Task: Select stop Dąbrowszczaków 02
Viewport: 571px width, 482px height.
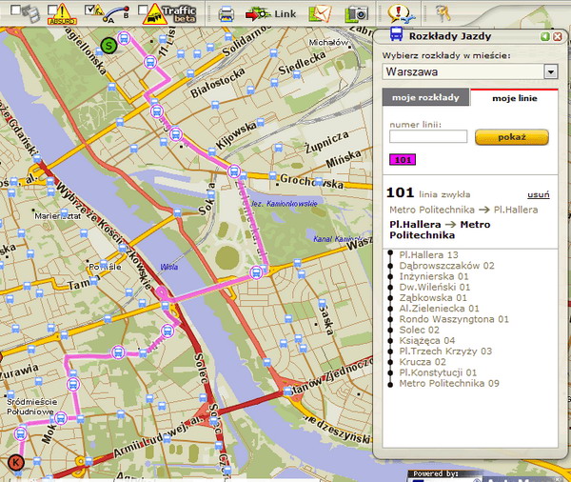Action: coord(447,266)
